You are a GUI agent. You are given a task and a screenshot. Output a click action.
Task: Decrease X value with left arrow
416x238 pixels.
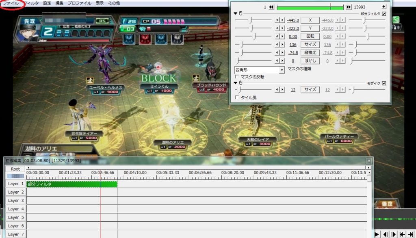pos(277,20)
